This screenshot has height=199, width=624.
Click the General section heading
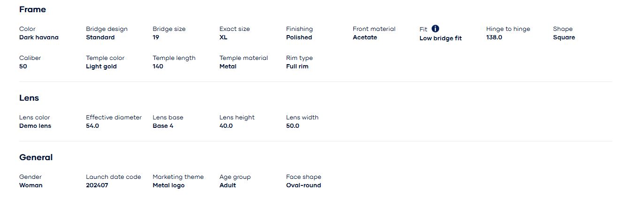pos(36,157)
